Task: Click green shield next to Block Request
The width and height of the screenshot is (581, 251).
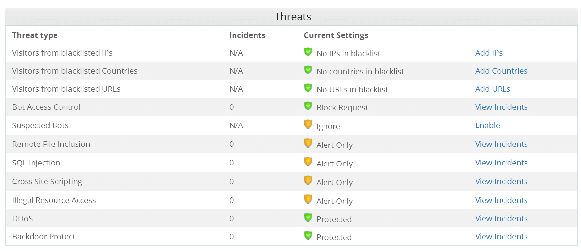Action: tap(308, 106)
